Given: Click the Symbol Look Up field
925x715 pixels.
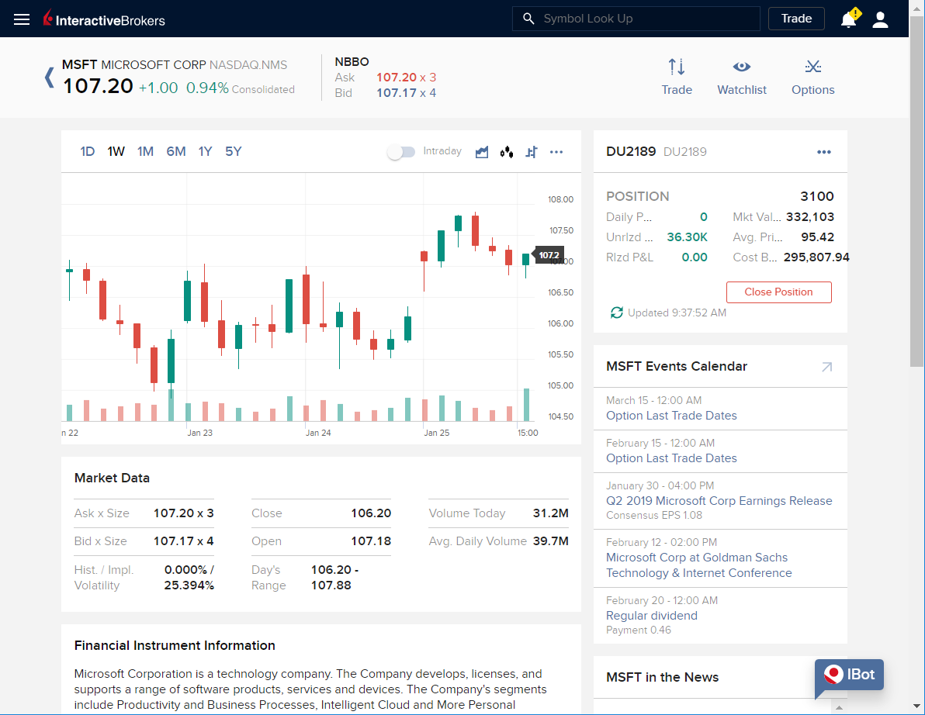Looking at the screenshot, I should point(636,19).
